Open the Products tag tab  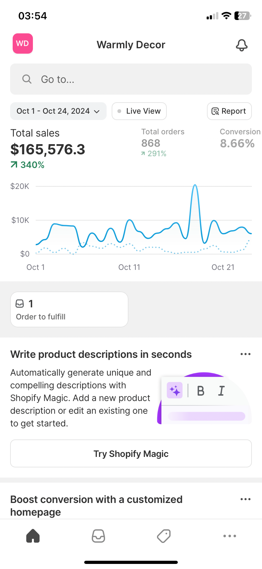coord(164,536)
